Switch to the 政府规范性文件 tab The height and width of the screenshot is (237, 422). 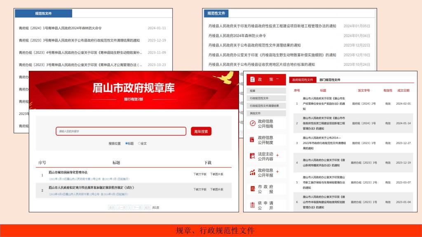click(302, 80)
